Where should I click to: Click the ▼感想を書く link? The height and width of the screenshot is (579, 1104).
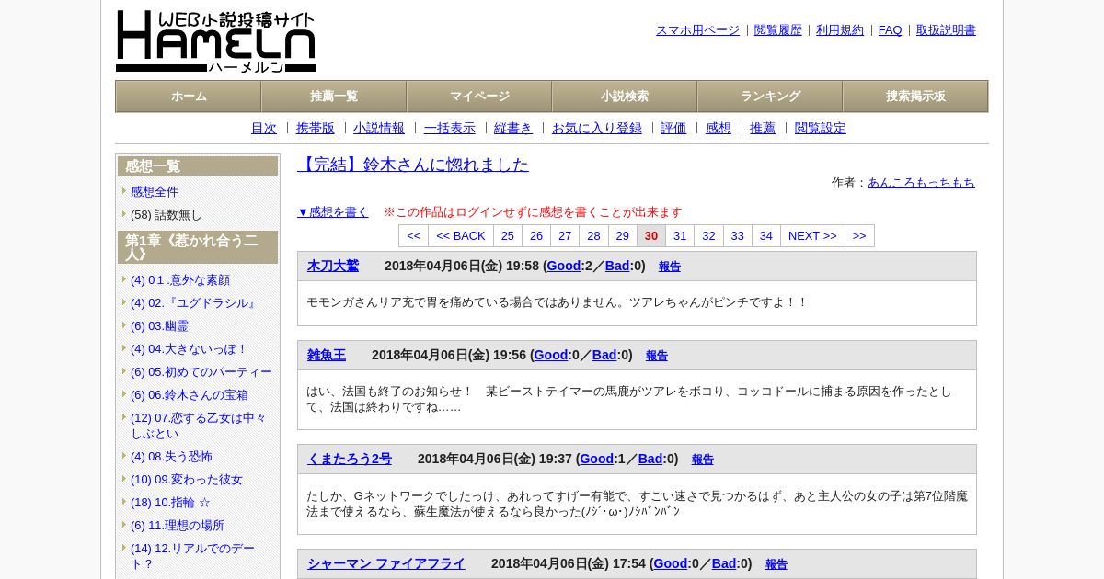click(x=333, y=212)
